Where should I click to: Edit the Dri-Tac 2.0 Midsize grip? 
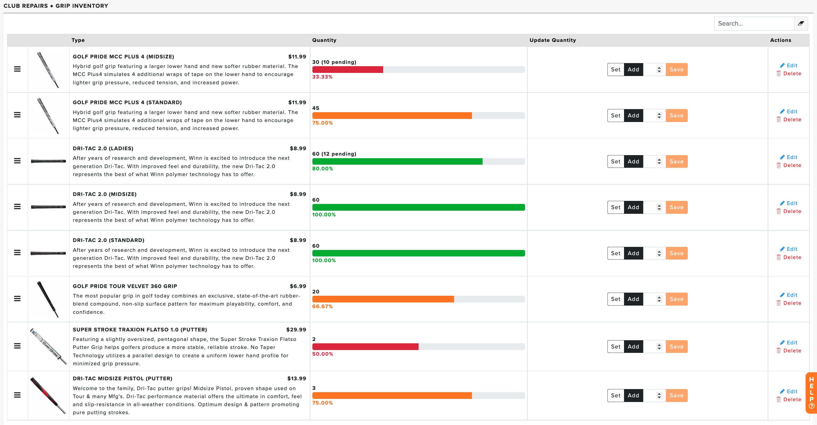tap(789, 203)
